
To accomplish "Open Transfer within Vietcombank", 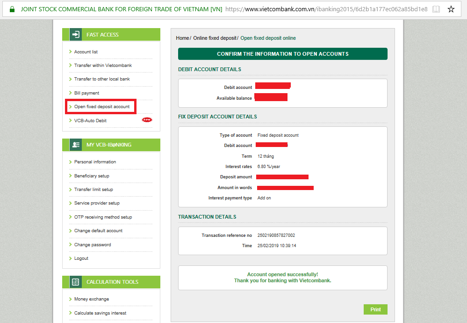I will pos(103,66).
